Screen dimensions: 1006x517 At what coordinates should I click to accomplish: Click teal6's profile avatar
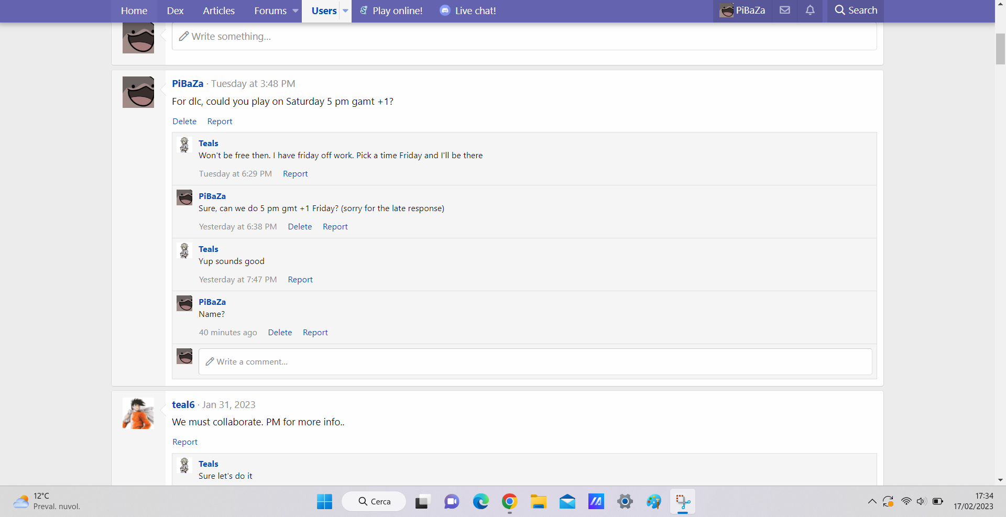(x=138, y=413)
